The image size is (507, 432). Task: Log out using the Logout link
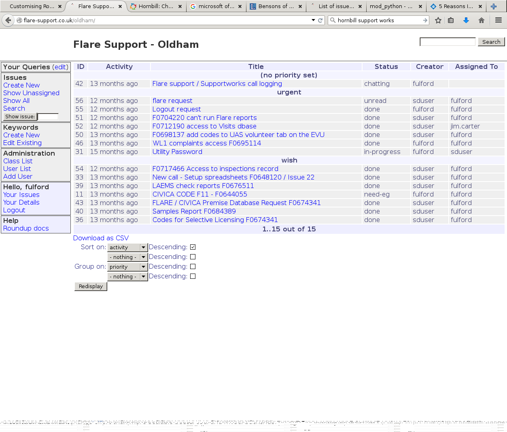(14, 210)
